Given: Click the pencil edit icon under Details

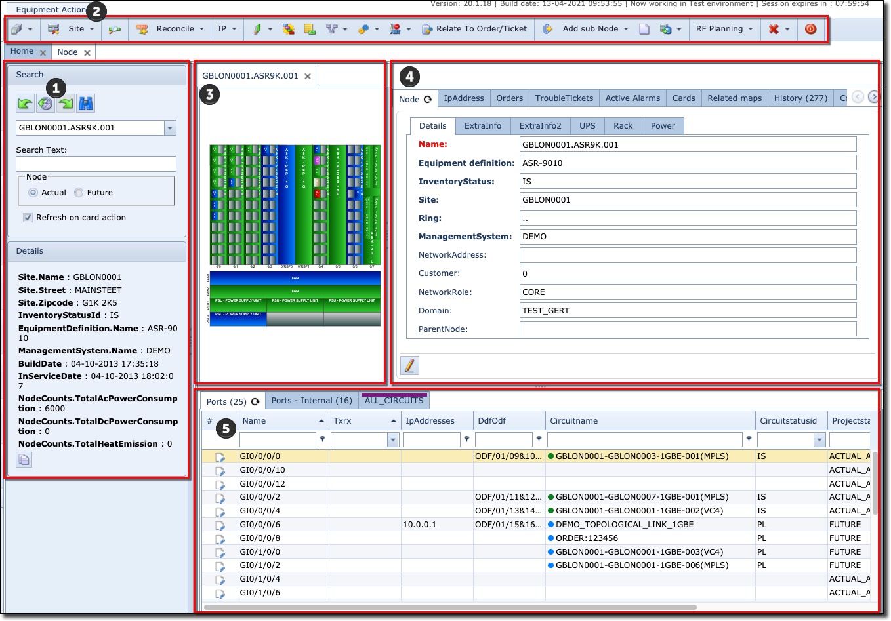Looking at the screenshot, I should 409,365.
